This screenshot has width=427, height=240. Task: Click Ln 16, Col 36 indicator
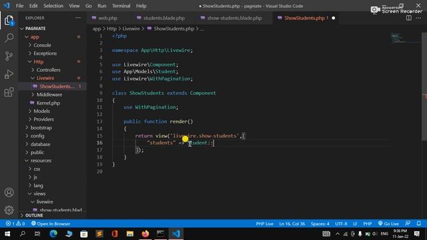292,224
